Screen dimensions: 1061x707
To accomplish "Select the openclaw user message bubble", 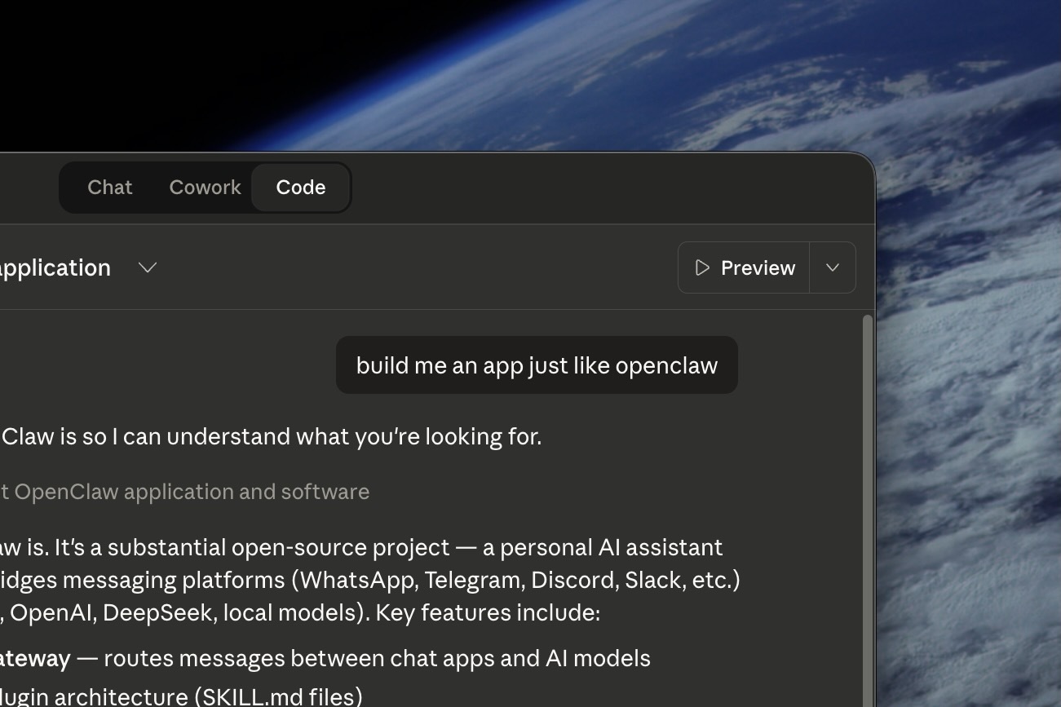I will (536, 365).
